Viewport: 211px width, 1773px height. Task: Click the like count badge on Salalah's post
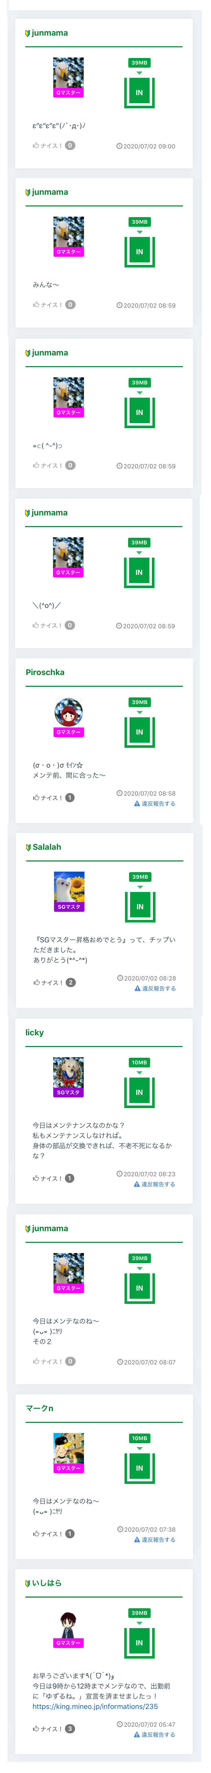coord(71,983)
